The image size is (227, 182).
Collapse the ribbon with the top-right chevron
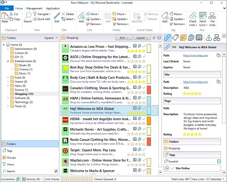click(224, 8)
